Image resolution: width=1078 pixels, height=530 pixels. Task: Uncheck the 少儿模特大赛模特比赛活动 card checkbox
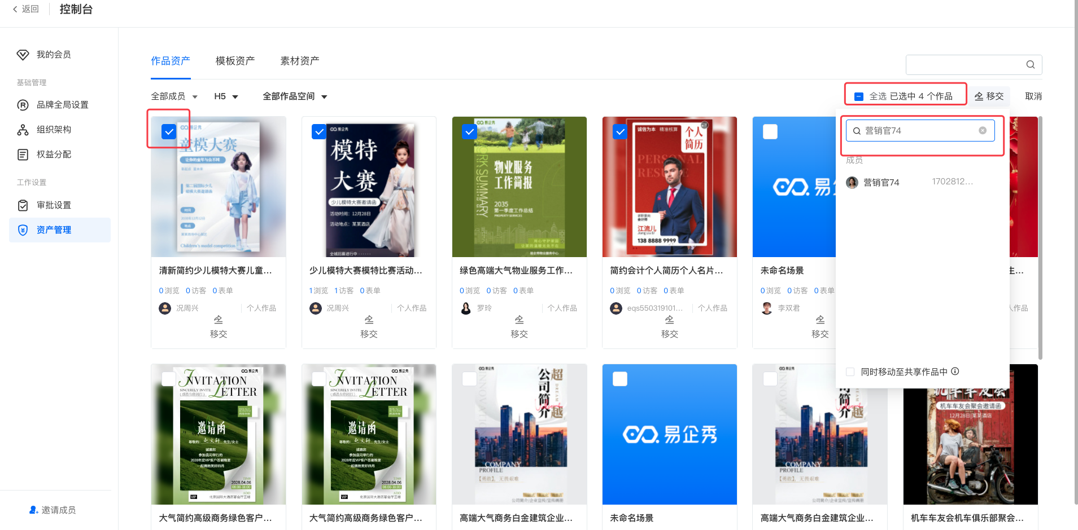319,132
